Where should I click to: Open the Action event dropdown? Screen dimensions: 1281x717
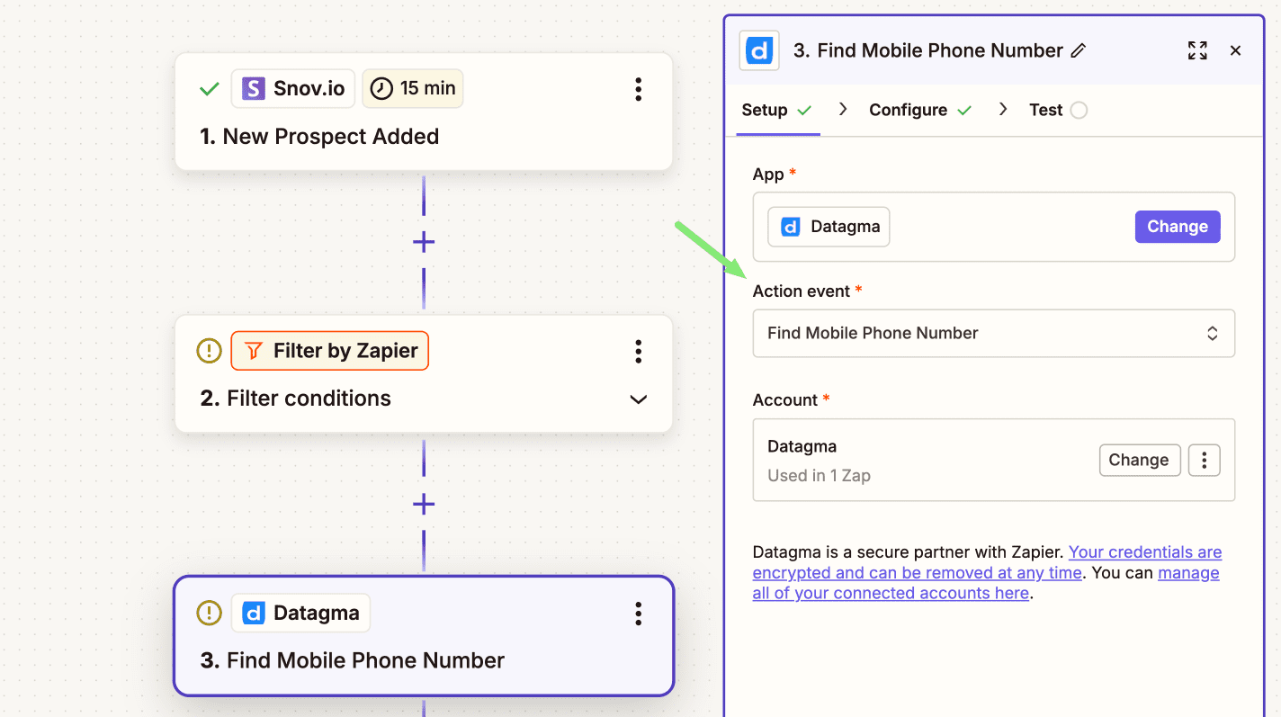[x=993, y=333]
